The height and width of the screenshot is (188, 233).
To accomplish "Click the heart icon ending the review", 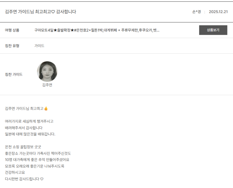I will pyautogui.click(x=42, y=179).
